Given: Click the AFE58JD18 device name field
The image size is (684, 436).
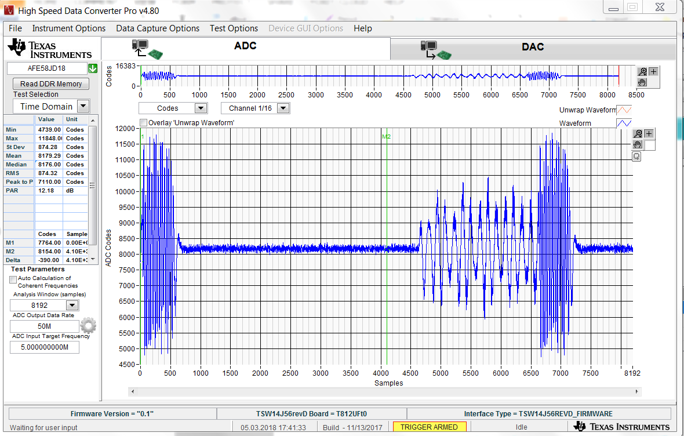Looking at the screenshot, I should coord(47,68).
